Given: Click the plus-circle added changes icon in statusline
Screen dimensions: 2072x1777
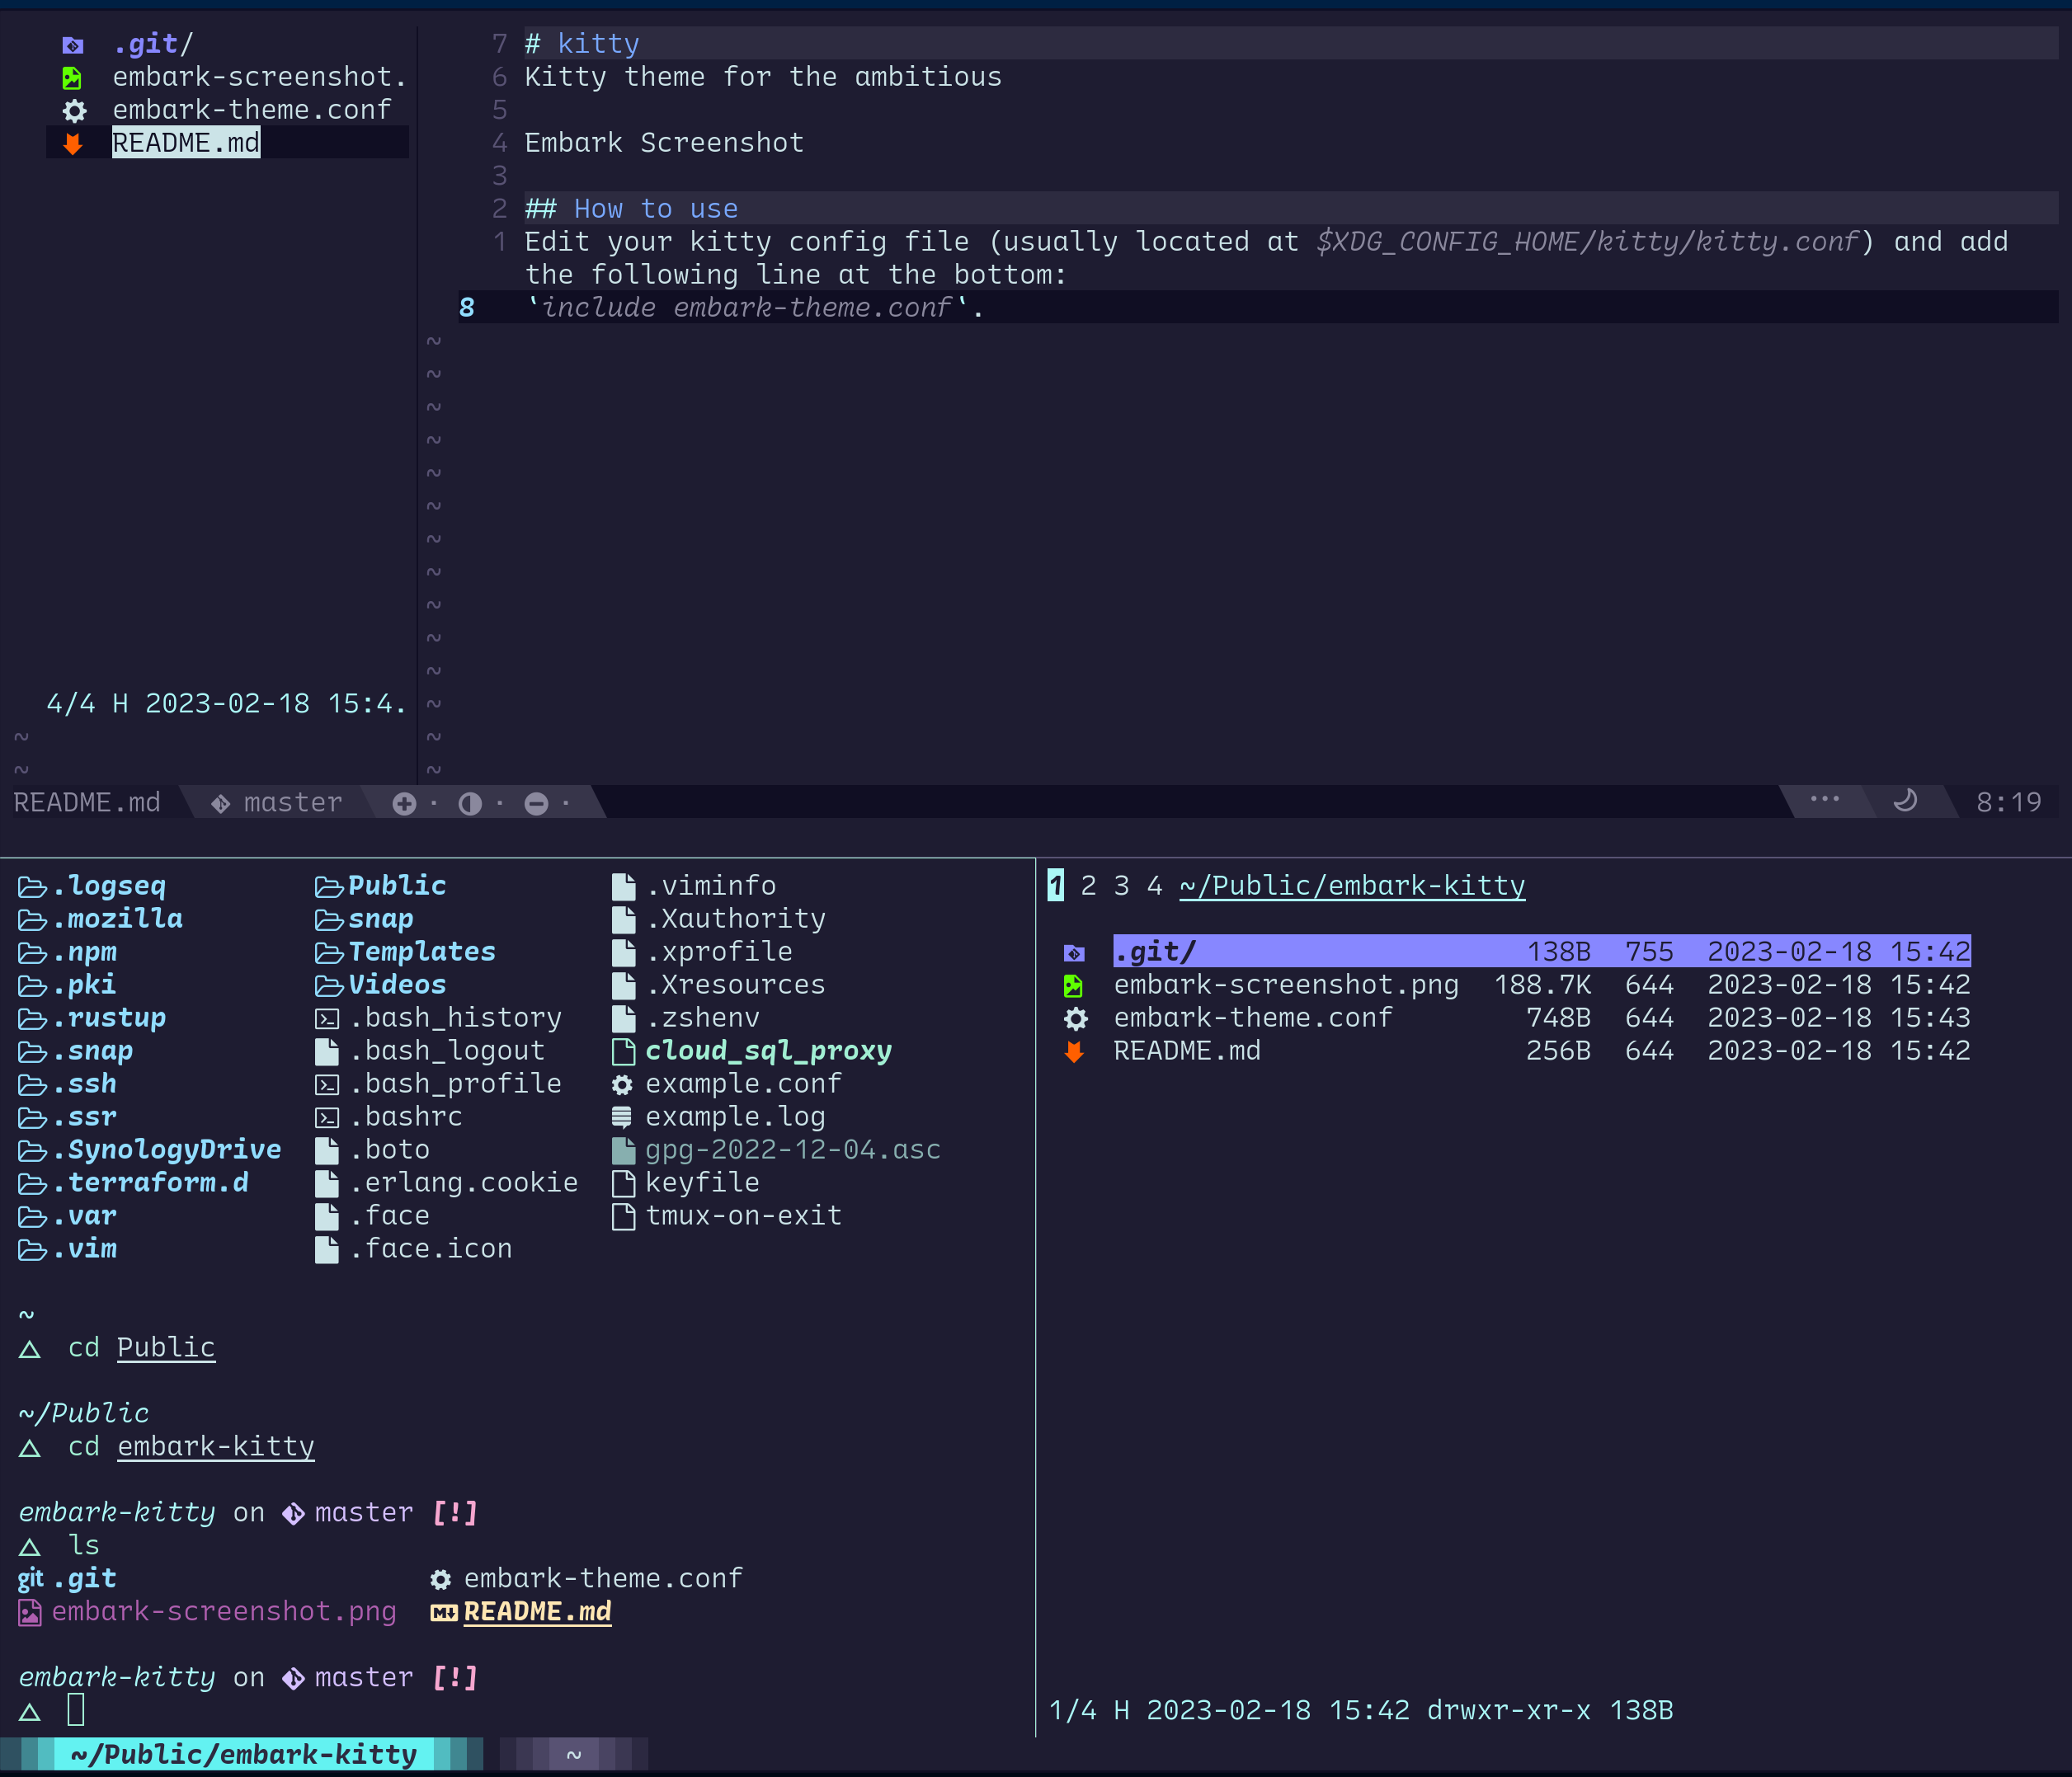Looking at the screenshot, I should tap(404, 803).
